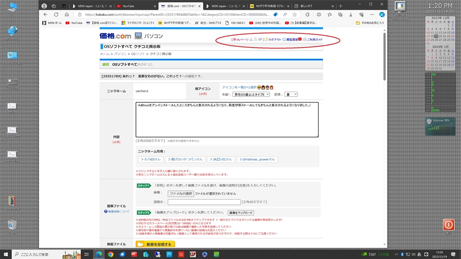Open the workspaces icon near the profile
Image resolution: width=461 pixels, height=259 pixels.
tap(54, 6)
